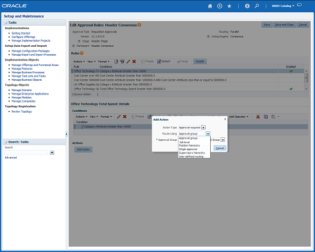
Task: Click the magnifier search icon in header
Action: tap(257, 6)
